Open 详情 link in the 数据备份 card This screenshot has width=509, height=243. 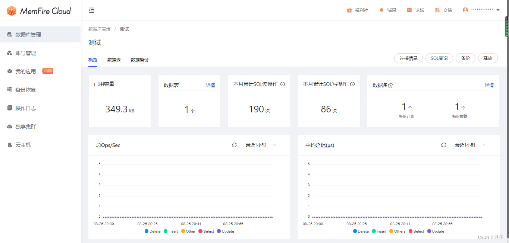(489, 85)
